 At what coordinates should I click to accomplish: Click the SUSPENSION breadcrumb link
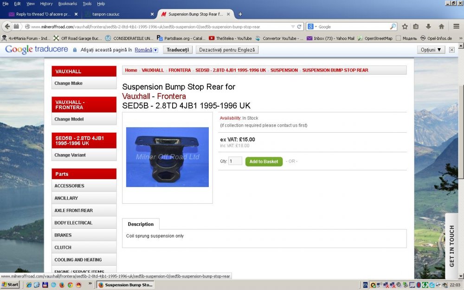pyautogui.click(x=284, y=70)
